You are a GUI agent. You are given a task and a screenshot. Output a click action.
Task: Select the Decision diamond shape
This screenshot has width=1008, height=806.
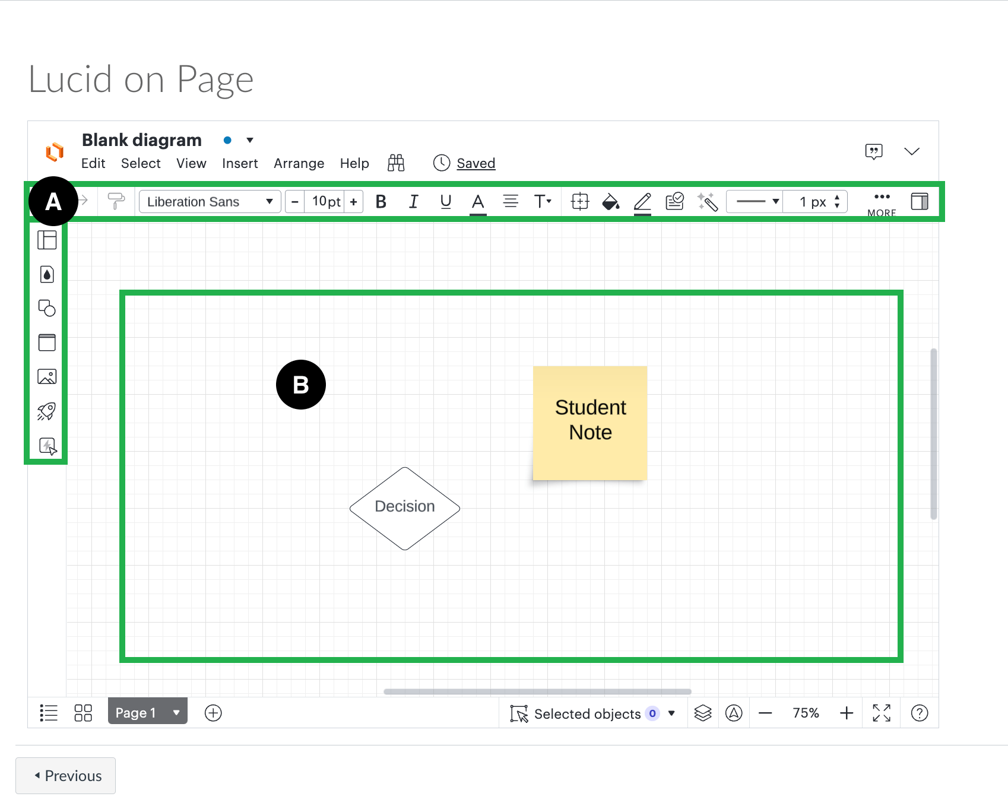405,508
